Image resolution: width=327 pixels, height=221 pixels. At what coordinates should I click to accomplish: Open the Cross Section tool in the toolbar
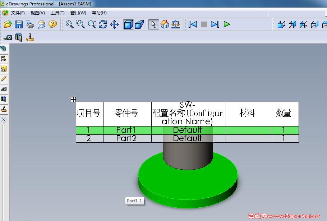coord(19,37)
